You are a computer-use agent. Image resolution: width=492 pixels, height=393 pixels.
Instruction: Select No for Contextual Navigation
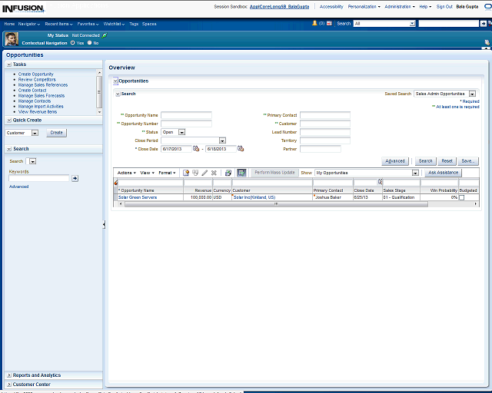(90, 43)
